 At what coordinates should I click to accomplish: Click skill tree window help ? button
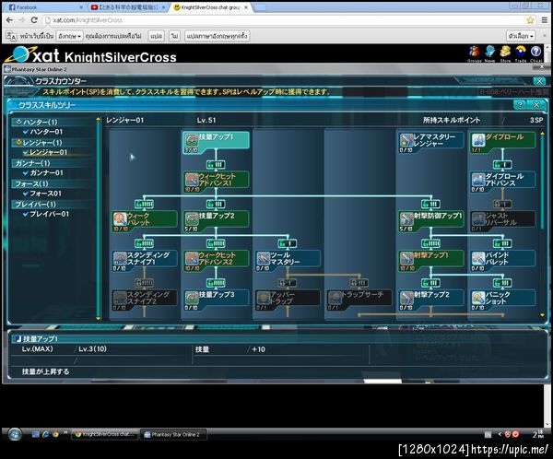(x=520, y=104)
